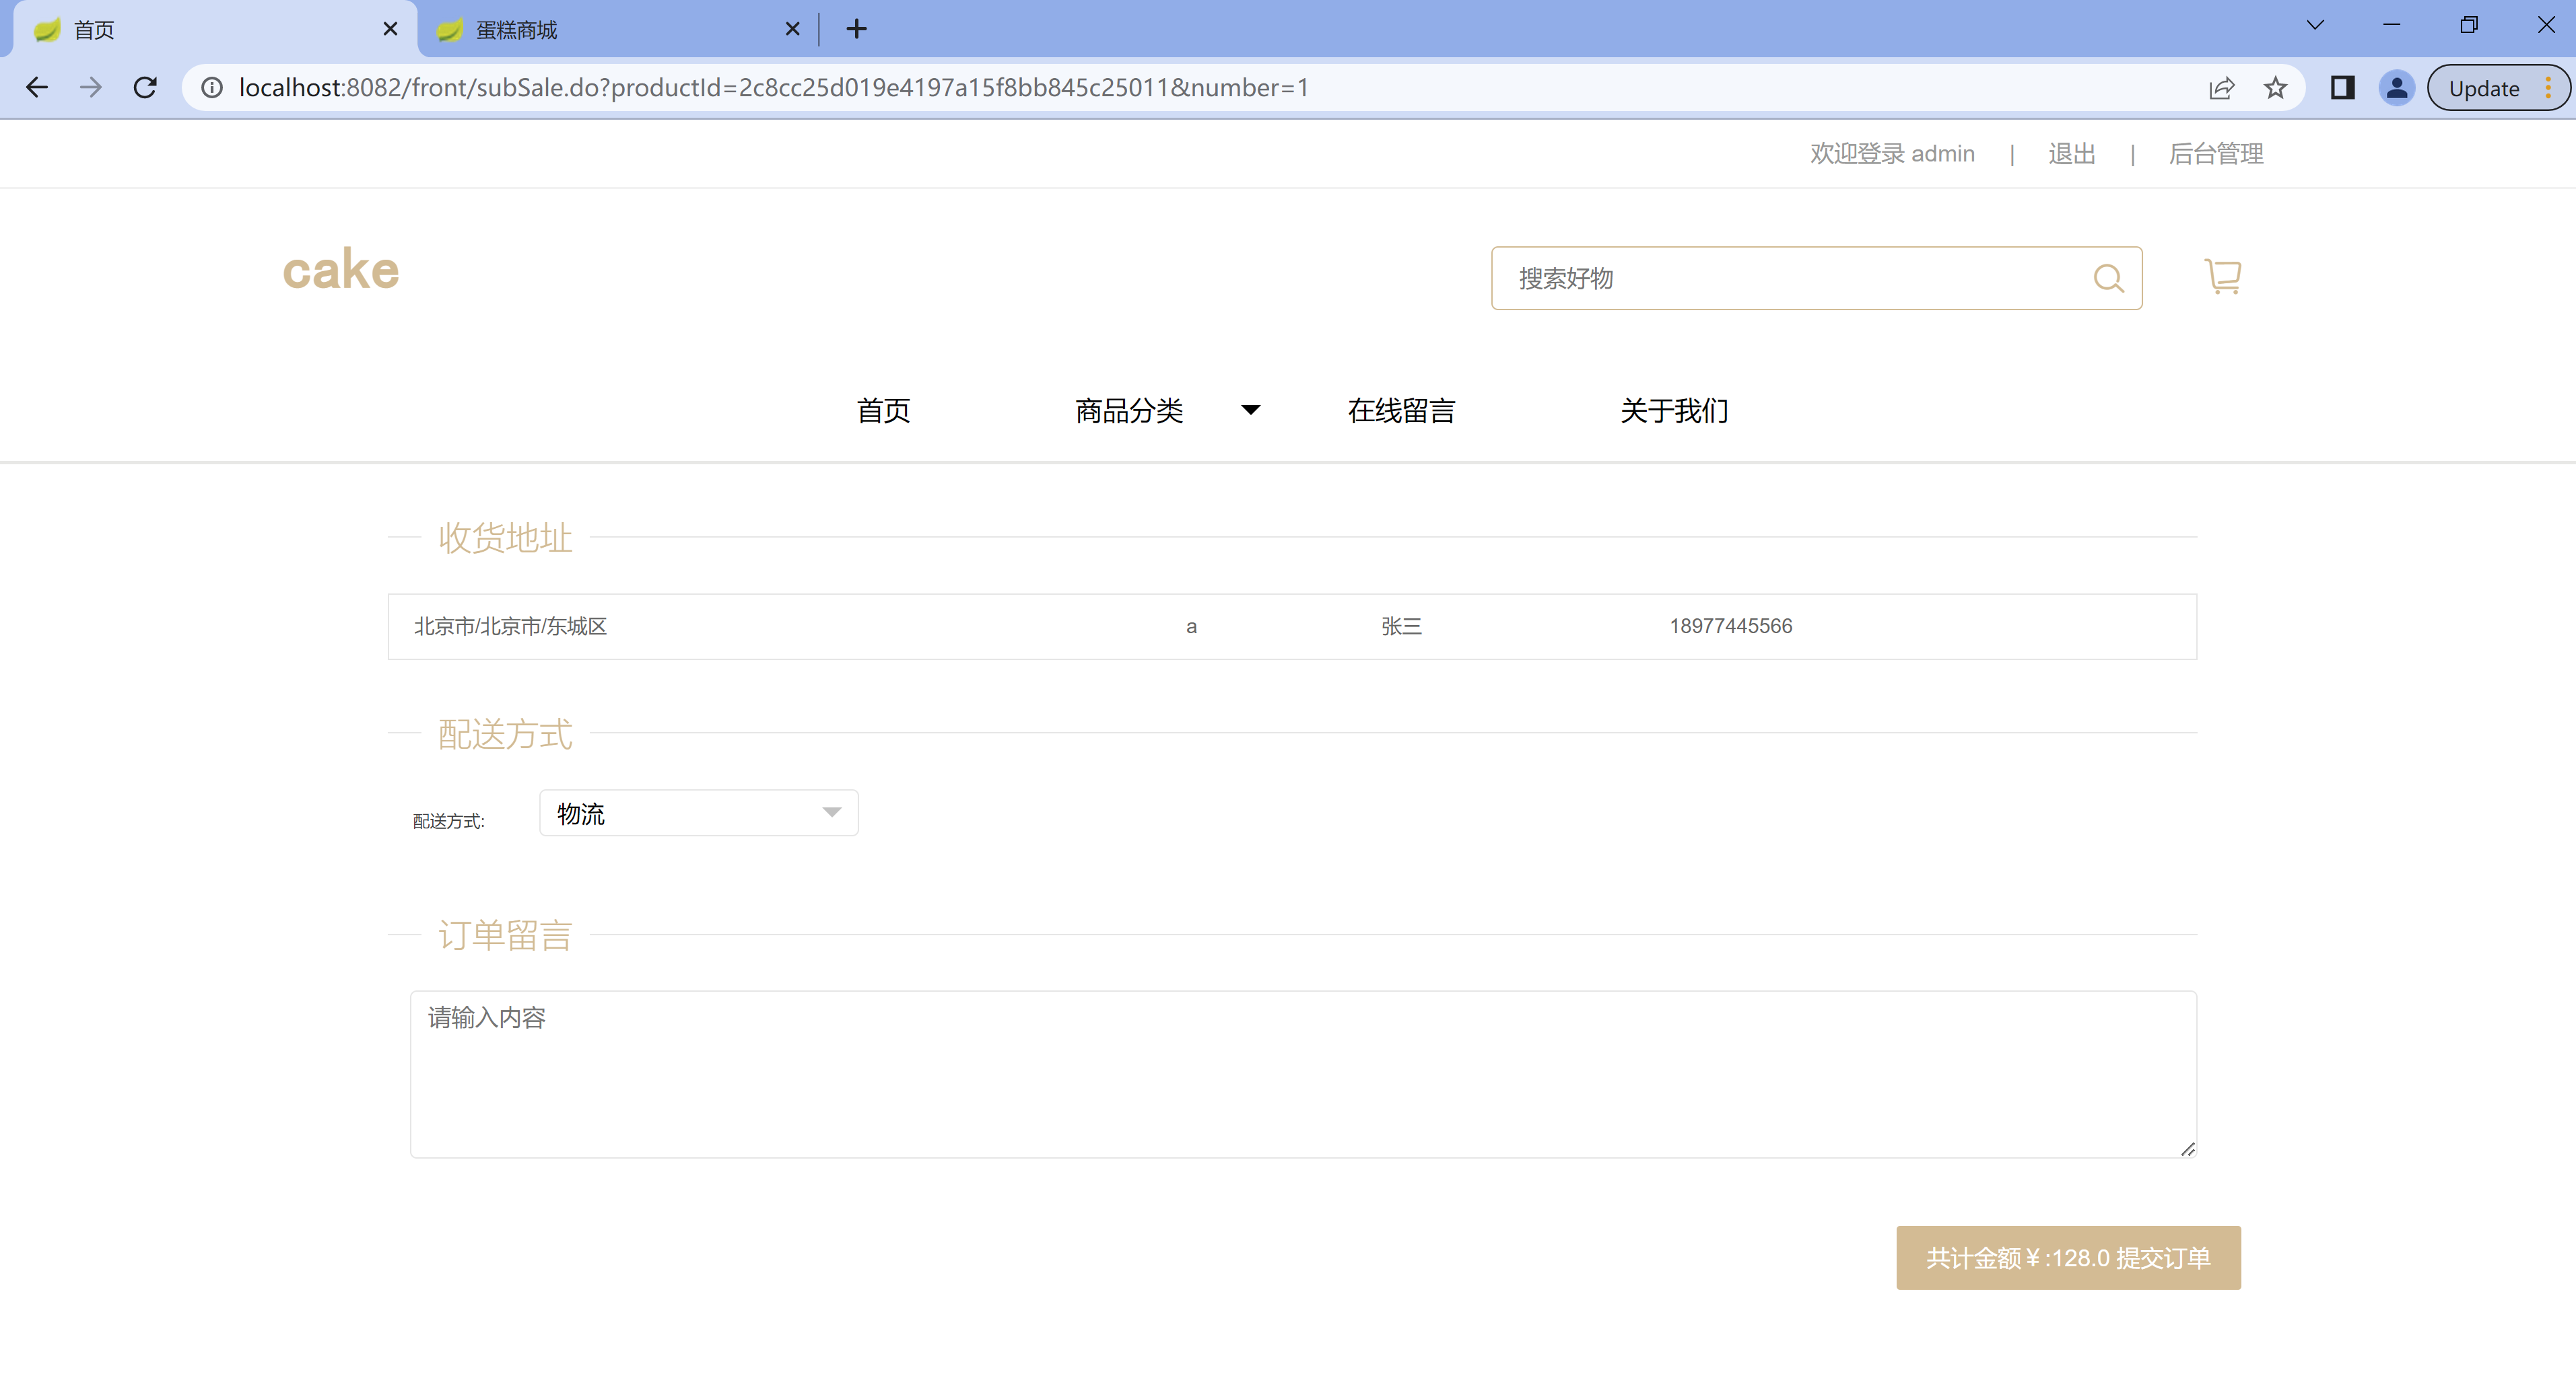2576x1382 pixels.
Task: Click the Chrome Update menu dots
Action: [2548, 88]
